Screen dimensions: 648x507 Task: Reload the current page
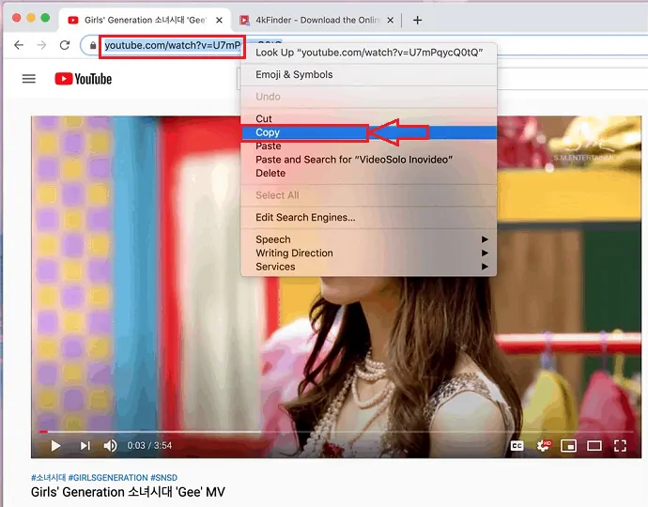pos(65,45)
